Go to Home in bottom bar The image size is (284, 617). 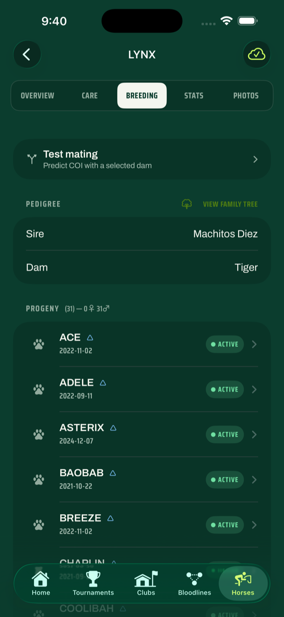point(41,583)
